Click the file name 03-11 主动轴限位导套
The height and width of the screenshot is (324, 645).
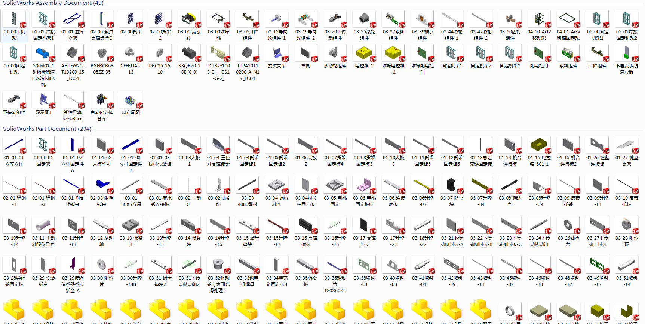pos(43,241)
